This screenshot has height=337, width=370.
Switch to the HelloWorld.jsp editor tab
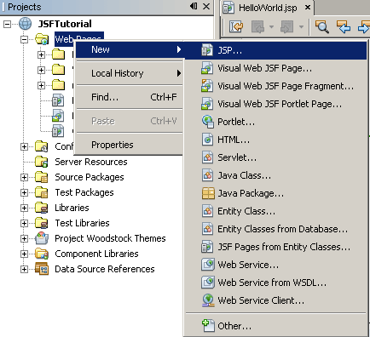click(268, 8)
